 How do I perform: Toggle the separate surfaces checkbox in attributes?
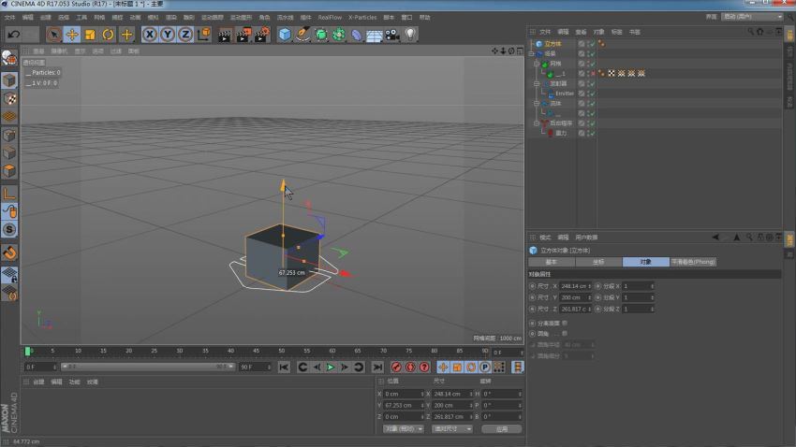565,323
